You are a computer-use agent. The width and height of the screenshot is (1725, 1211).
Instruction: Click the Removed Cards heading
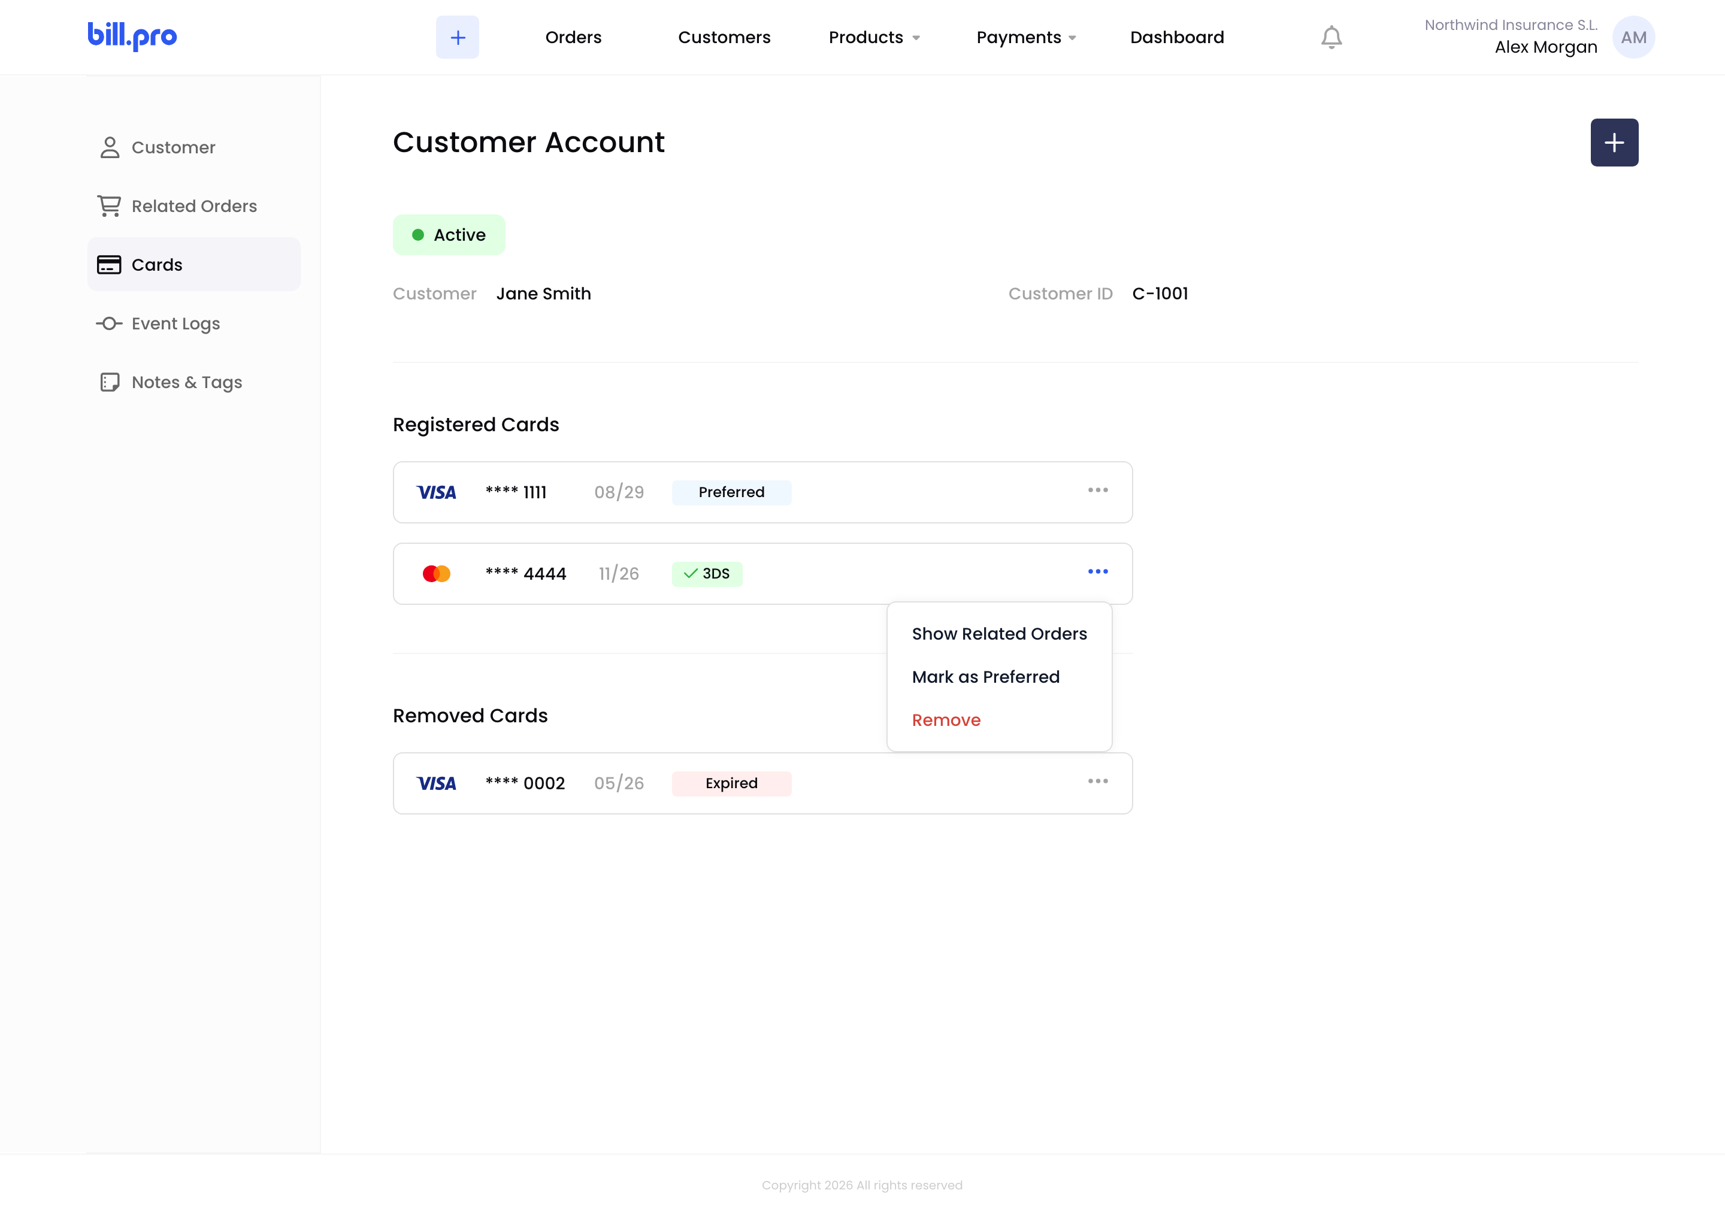pos(470,715)
